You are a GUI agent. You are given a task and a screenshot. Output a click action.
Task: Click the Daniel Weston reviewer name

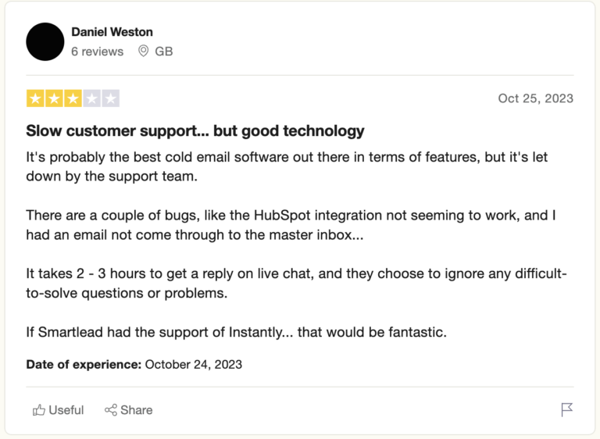112,32
